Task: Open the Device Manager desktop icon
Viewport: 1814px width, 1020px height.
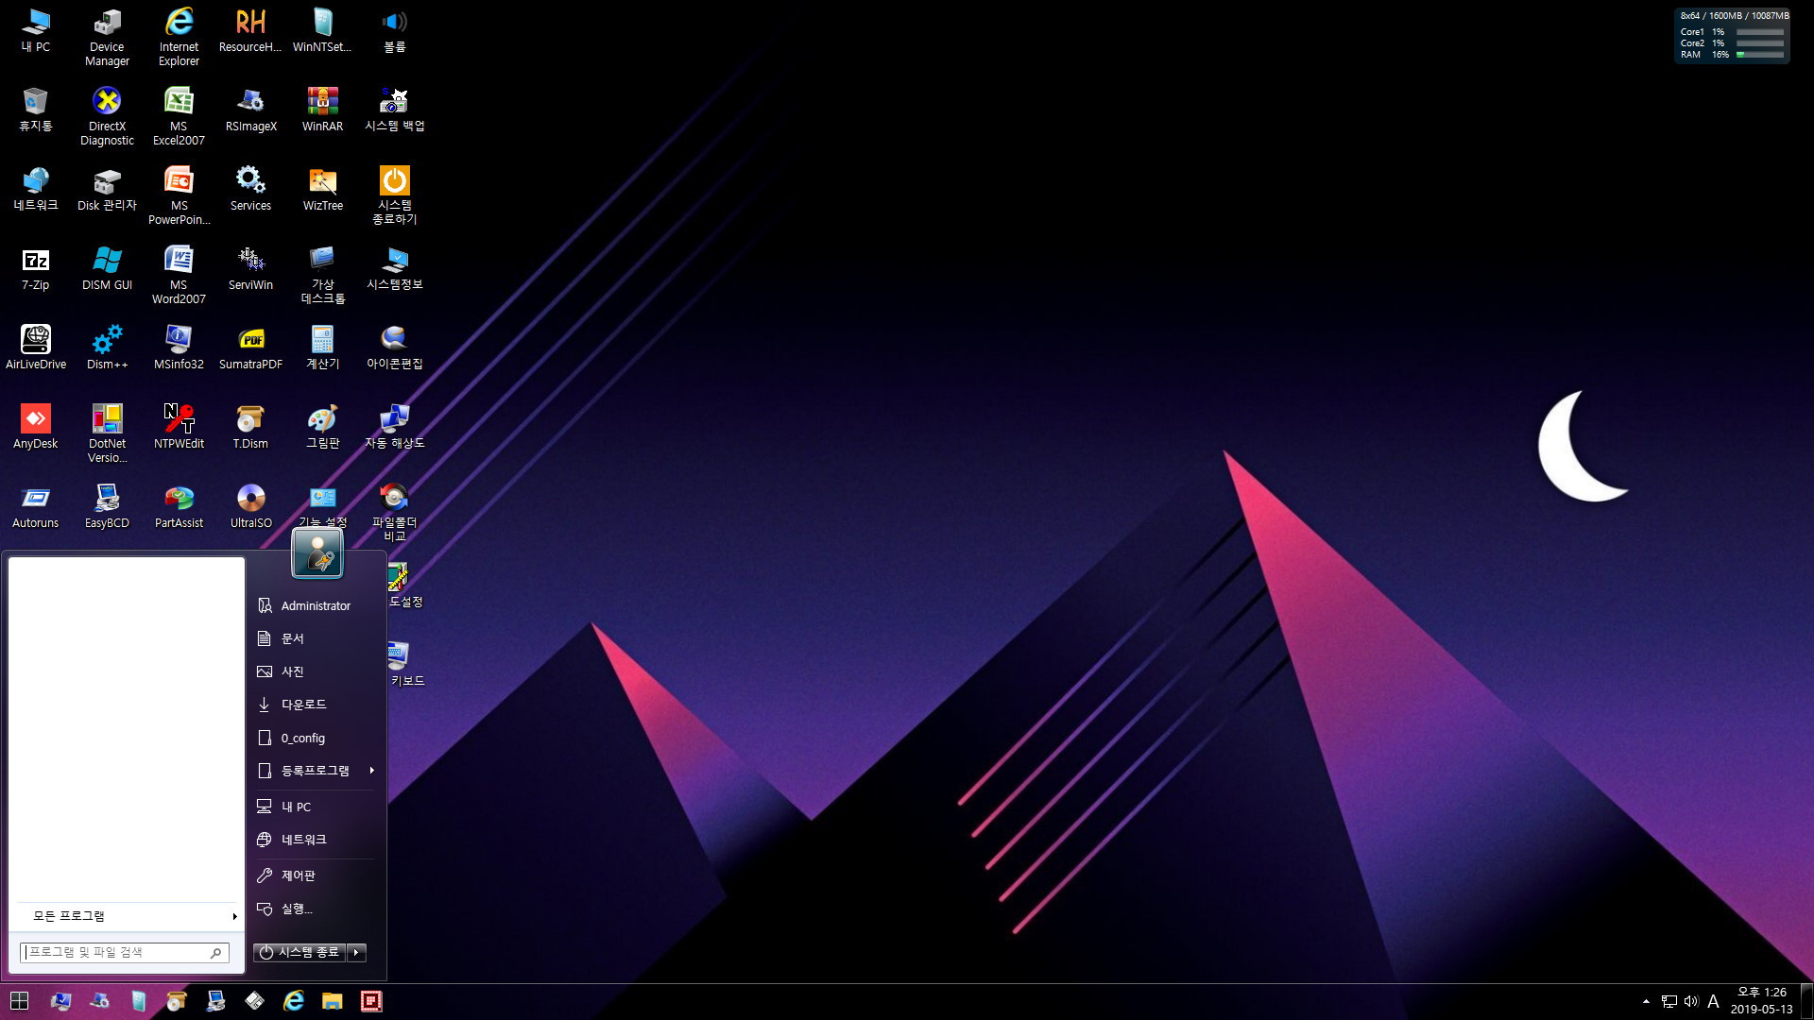Action: pos(107,37)
